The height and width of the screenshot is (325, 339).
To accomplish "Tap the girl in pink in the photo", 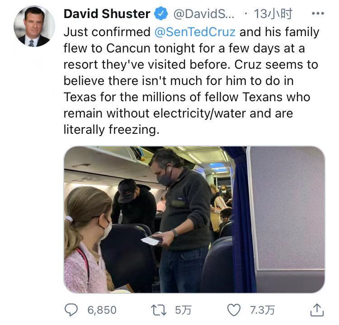I will (x=88, y=244).
